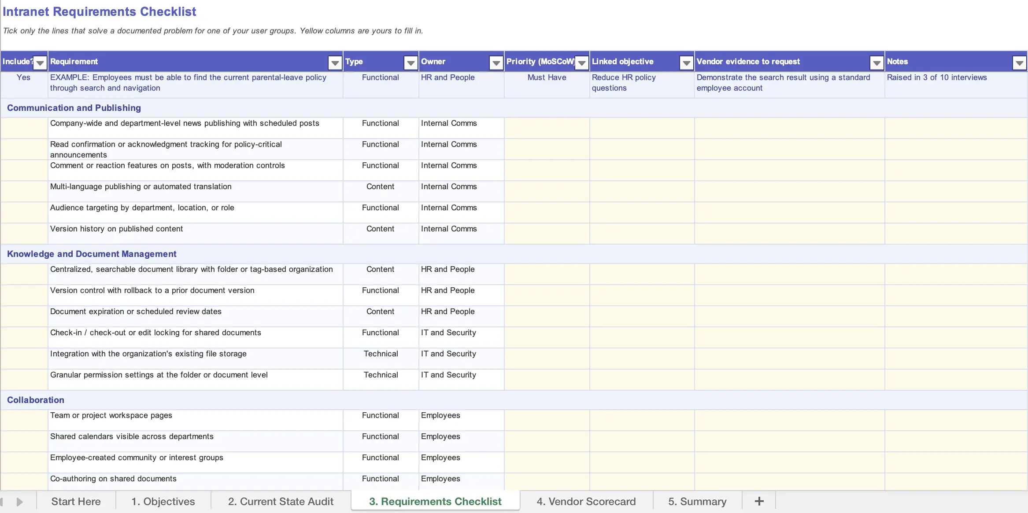Select 'Employee-created community or interest groups' requirement
The width and height of the screenshot is (1028, 513).
coord(195,462)
